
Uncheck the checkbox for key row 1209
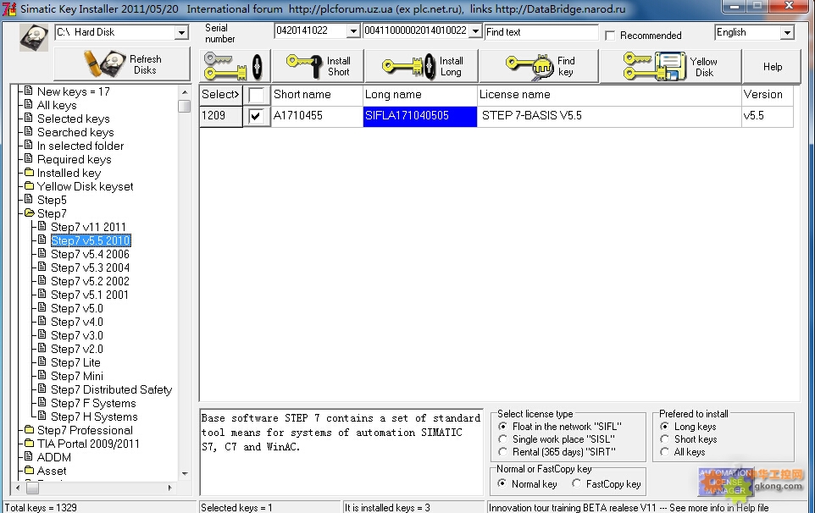[256, 116]
